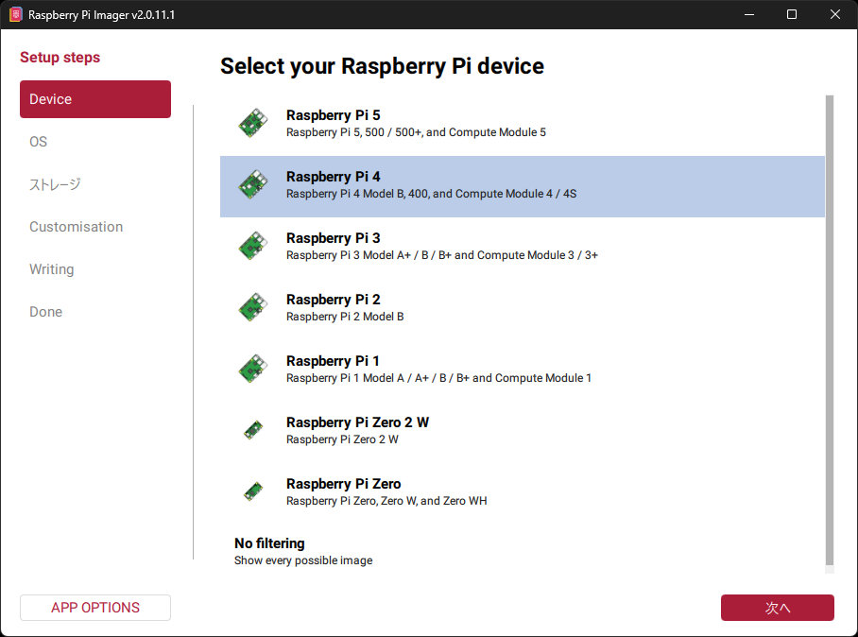The image size is (858, 637).
Task: Open the ストレージ setup step
Action: [95, 184]
